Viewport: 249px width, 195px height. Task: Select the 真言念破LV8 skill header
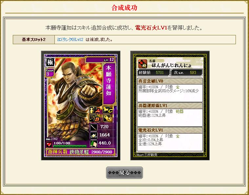[x=170, y=81]
